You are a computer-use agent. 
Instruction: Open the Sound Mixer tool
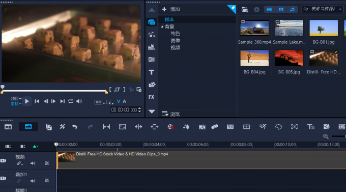(x=186, y=127)
